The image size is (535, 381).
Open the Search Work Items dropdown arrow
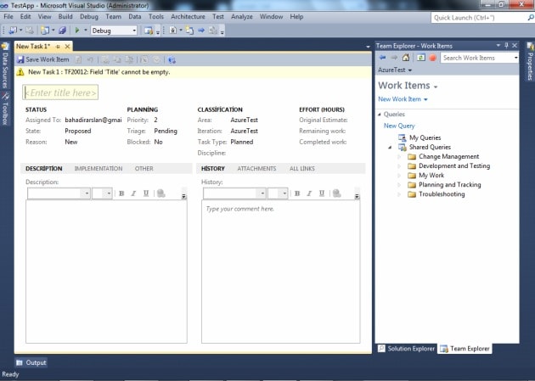pos(516,58)
